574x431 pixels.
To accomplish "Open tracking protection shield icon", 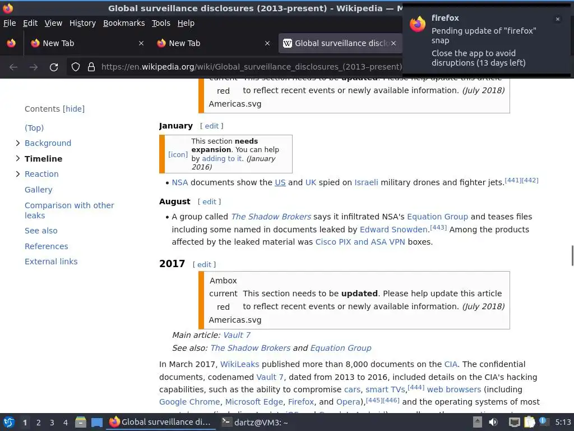I will pyautogui.click(x=76, y=67).
